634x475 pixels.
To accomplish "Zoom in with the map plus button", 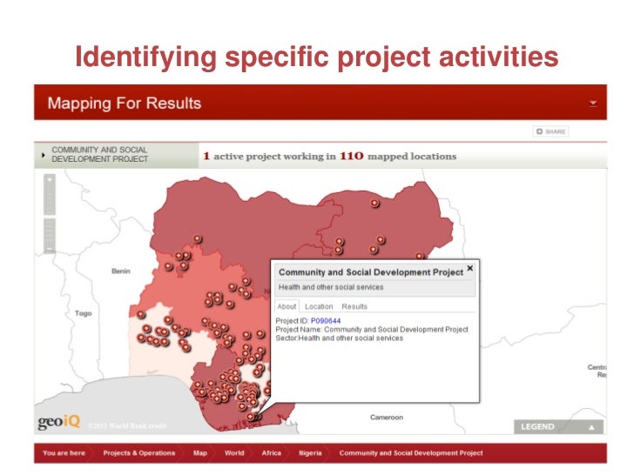I will [50, 179].
